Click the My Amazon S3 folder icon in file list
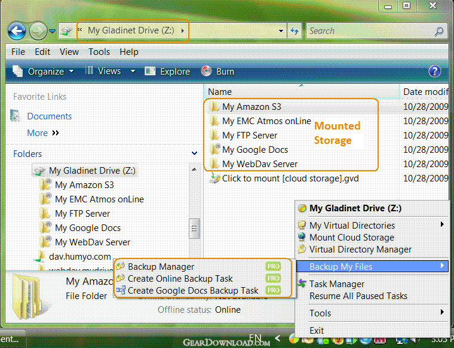 click(214, 107)
